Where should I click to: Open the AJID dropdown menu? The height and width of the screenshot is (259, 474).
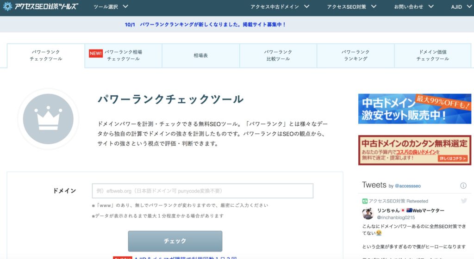pos(462,6)
